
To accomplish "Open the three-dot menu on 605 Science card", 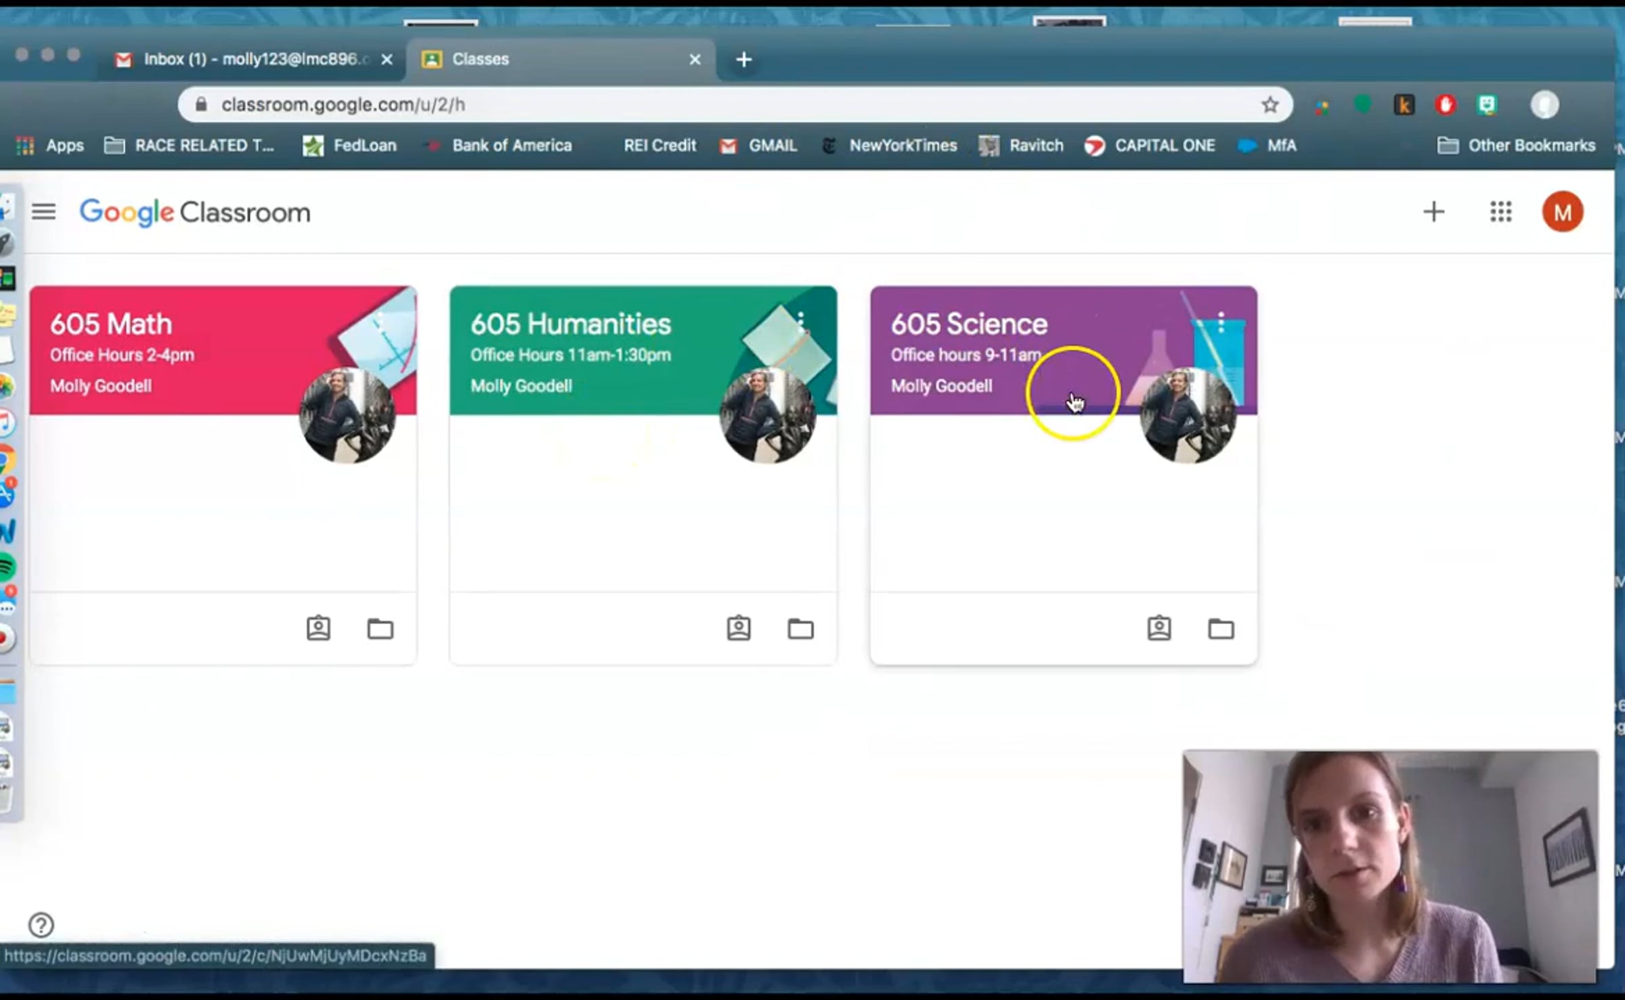I will pyautogui.click(x=1221, y=322).
